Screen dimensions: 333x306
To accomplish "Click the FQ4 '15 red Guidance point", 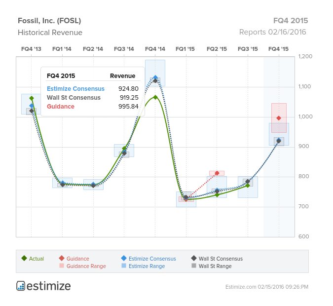I will [279, 118].
